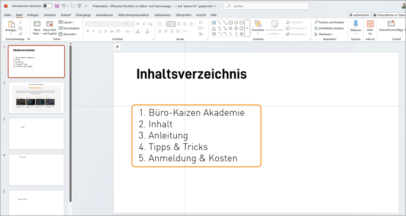Open the Add-Ins icon
The image size is (406, 216).
point(370,24)
